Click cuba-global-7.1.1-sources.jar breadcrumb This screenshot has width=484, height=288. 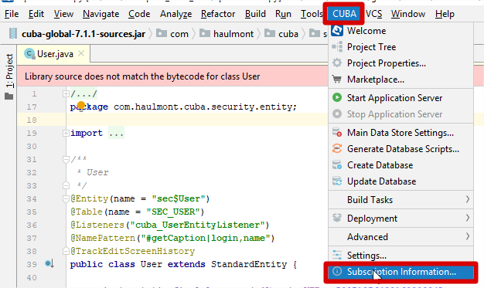click(84, 34)
